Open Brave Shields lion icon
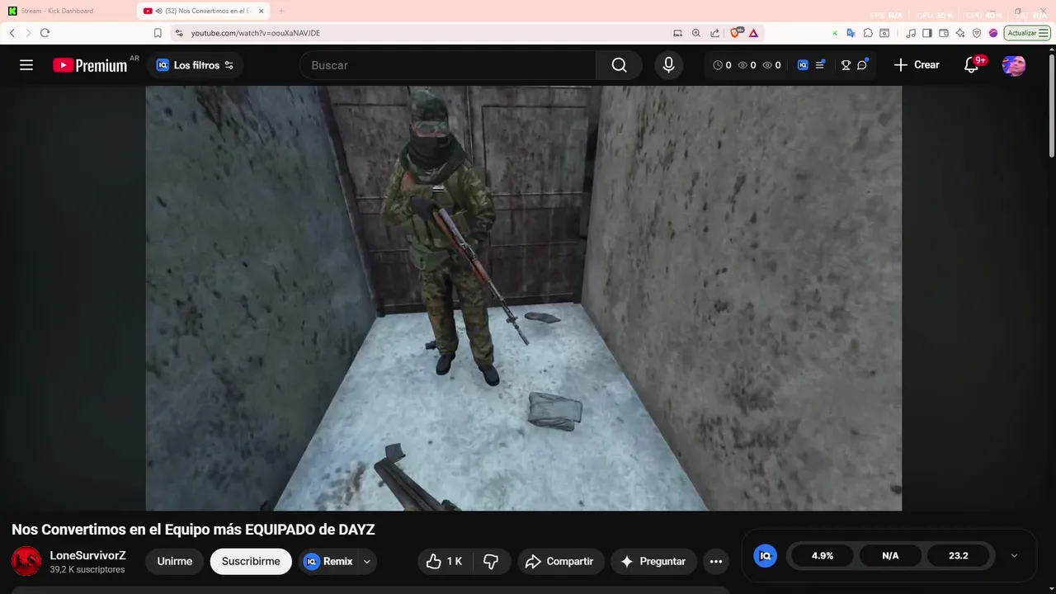Image resolution: width=1056 pixels, height=594 pixels. pyautogui.click(x=736, y=33)
